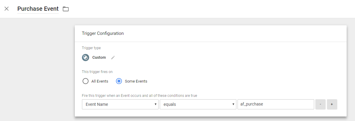Viewport: 355px width, 121px height.
Task: Add a new condition with the plus button
Action: coord(332,104)
